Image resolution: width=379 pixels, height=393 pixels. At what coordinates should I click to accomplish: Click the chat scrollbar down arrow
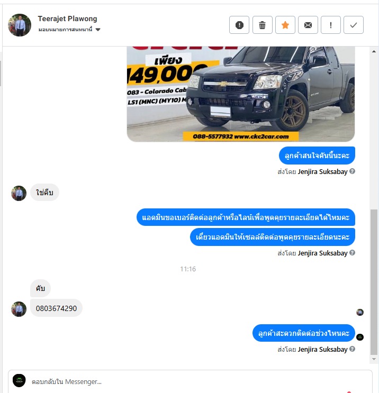[374, 359]
